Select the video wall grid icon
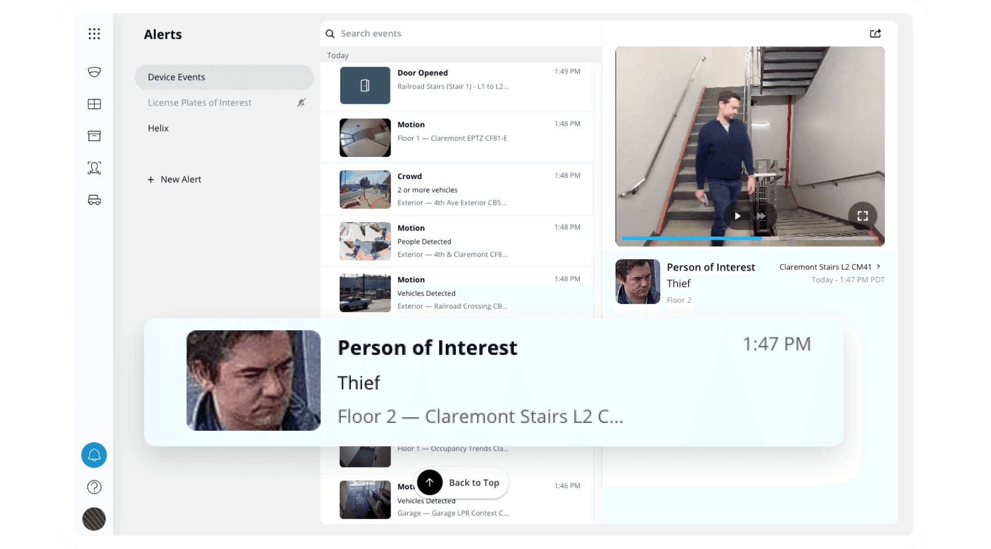This screenshot has width=991, height=549. click(x=94, y=104)
